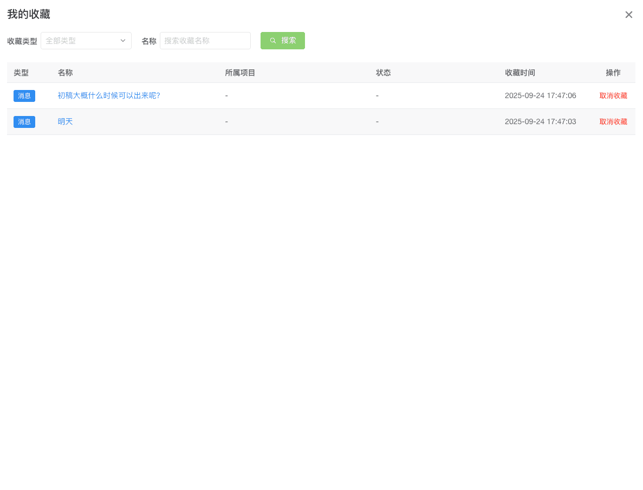Image resolution: width=643 pixels, height=490 pixels.
Task: Click the 类型 column header
Action: [x=21, y=72]
